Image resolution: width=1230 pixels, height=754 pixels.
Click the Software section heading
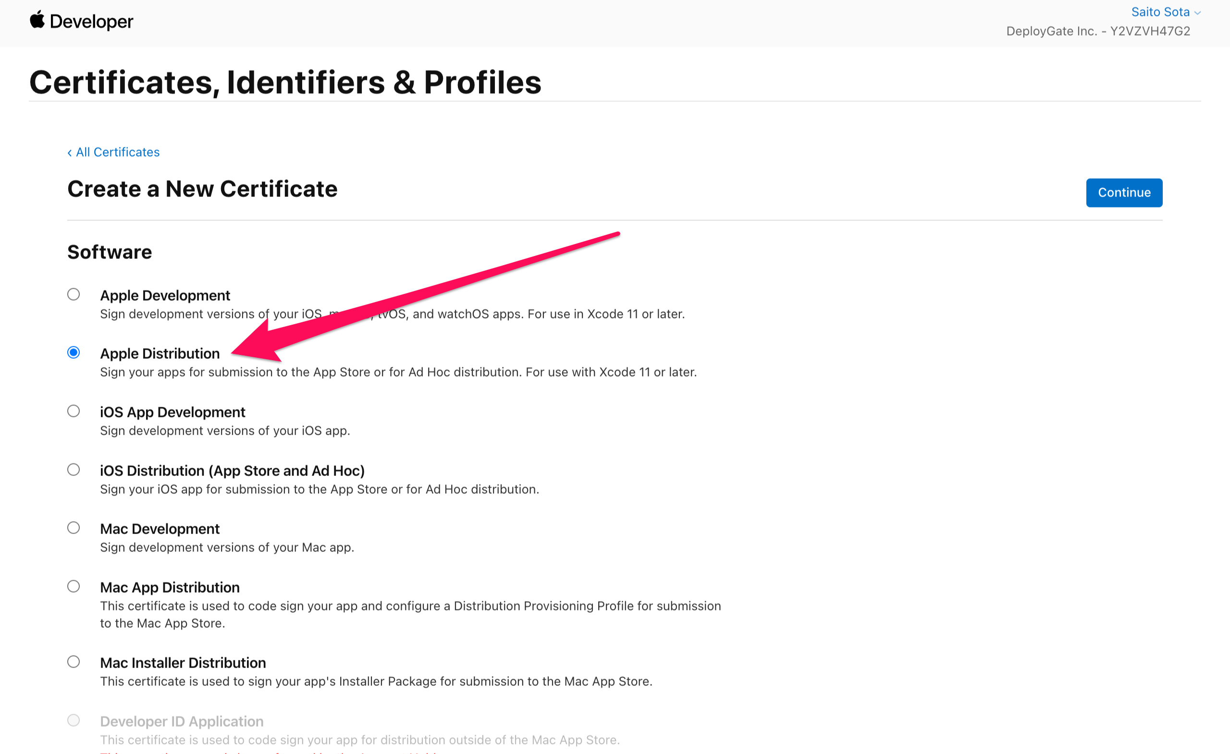110,252
